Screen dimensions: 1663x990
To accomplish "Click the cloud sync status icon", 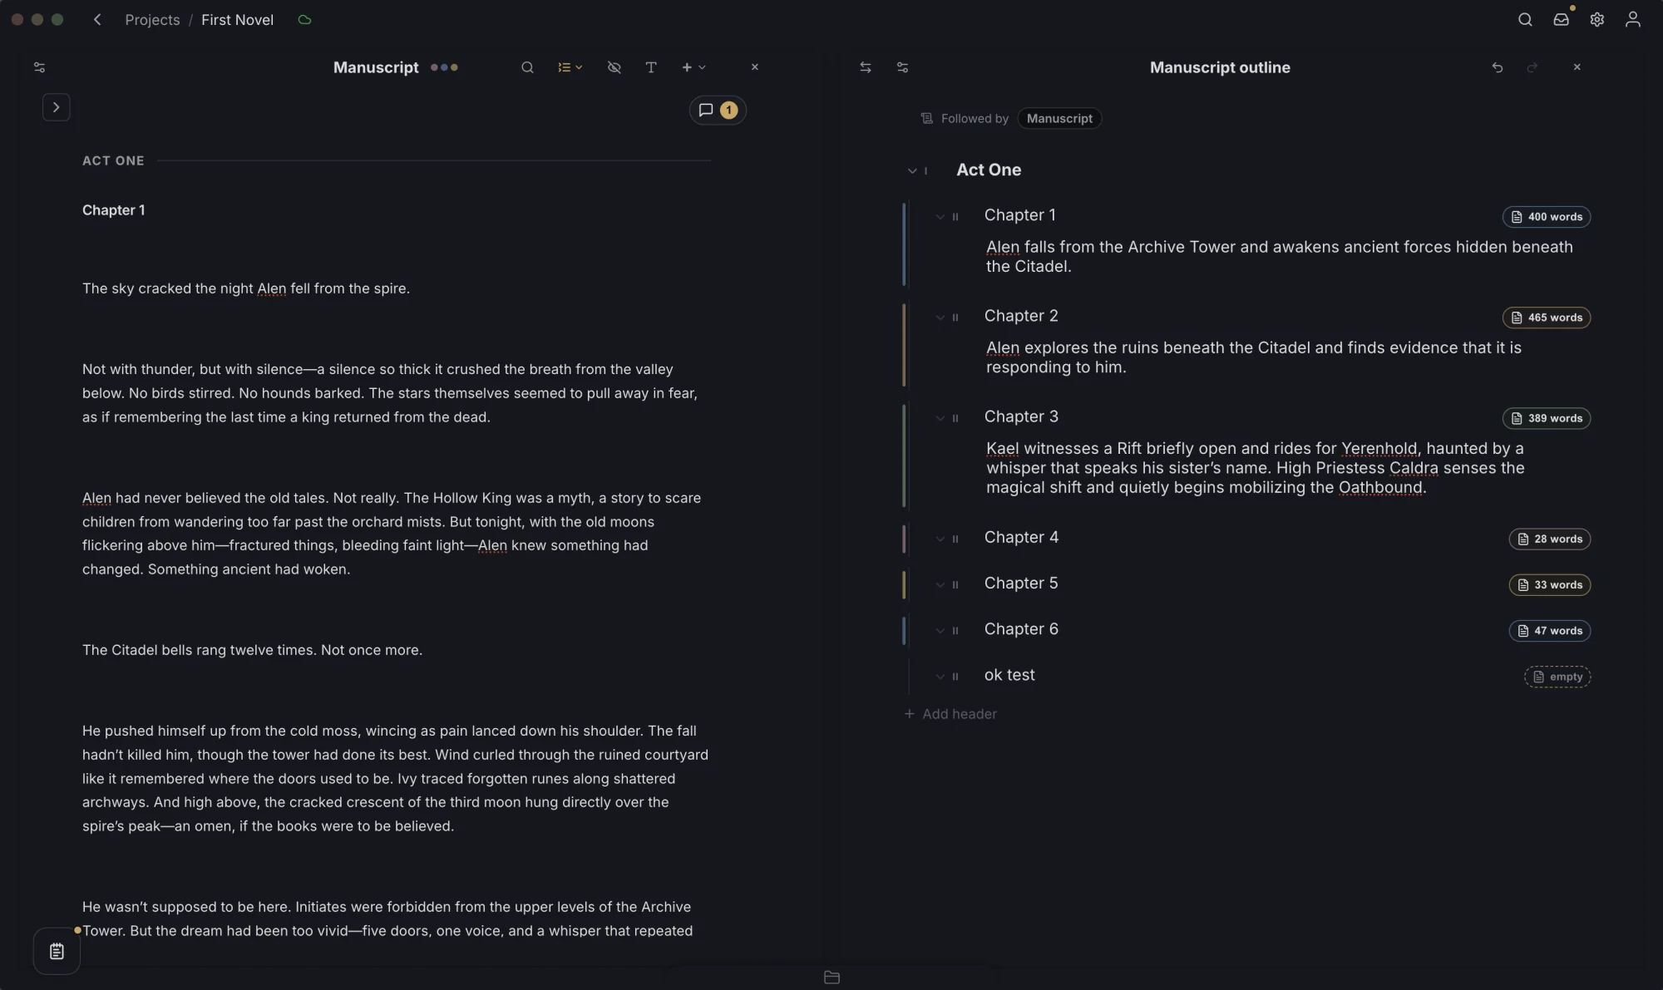I will click(304, 20).
